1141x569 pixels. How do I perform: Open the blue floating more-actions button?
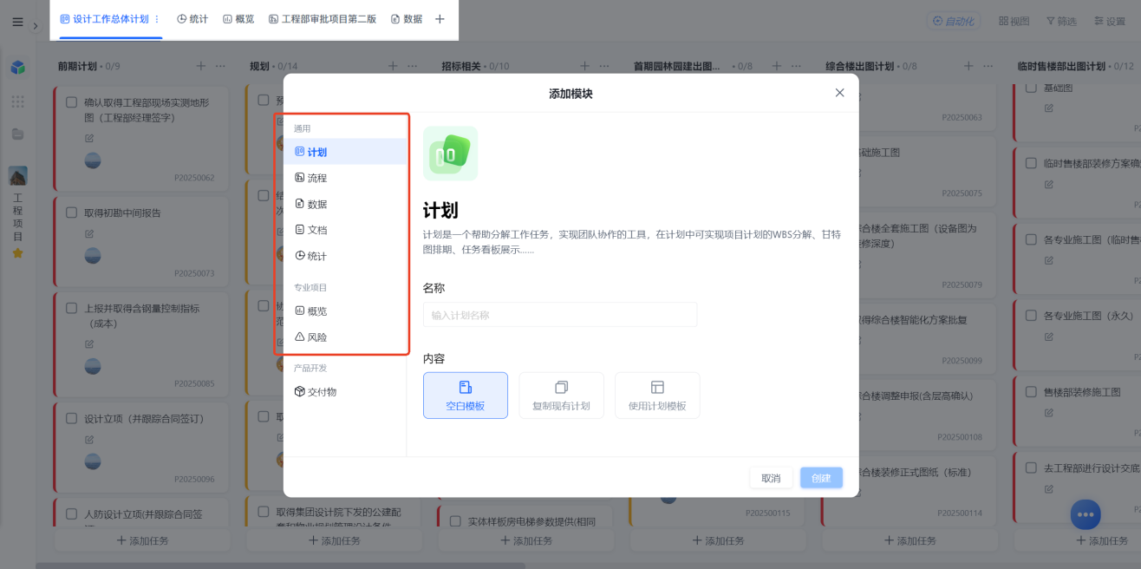point(1086,514)
